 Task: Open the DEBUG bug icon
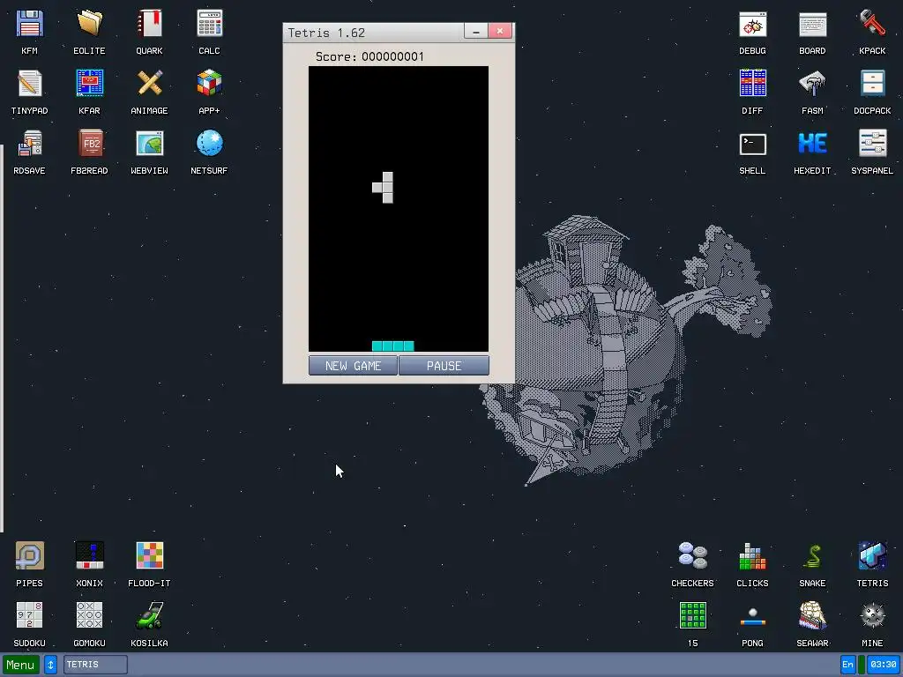(753, 24)
